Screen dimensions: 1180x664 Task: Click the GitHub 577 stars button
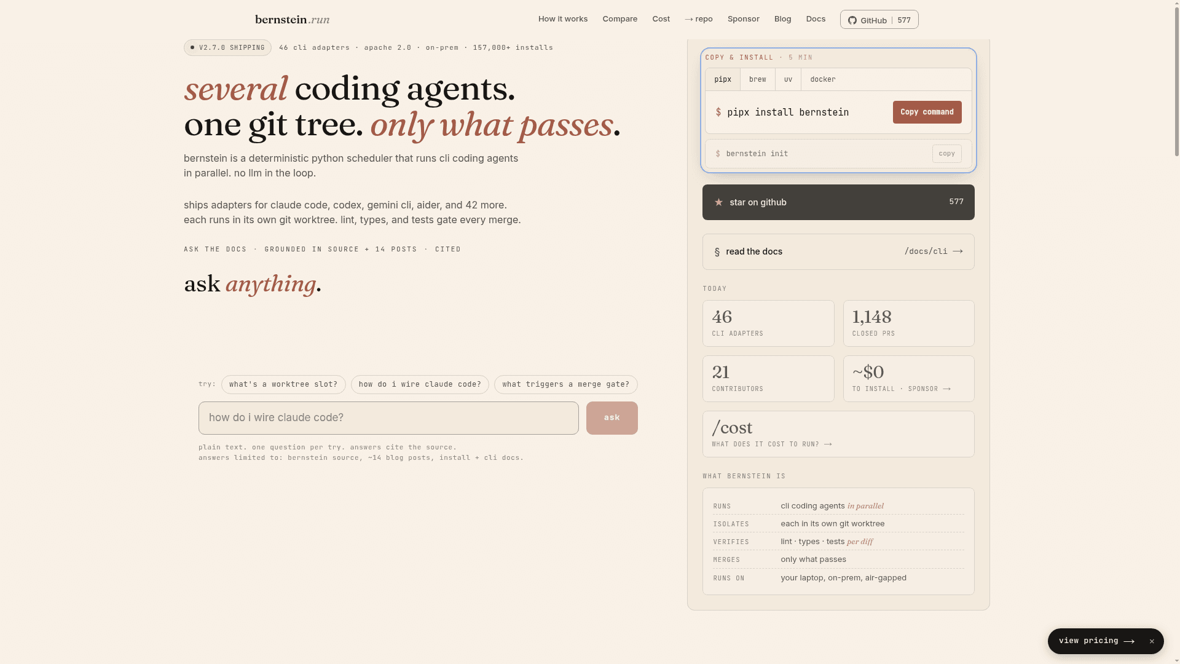point(879,20)
